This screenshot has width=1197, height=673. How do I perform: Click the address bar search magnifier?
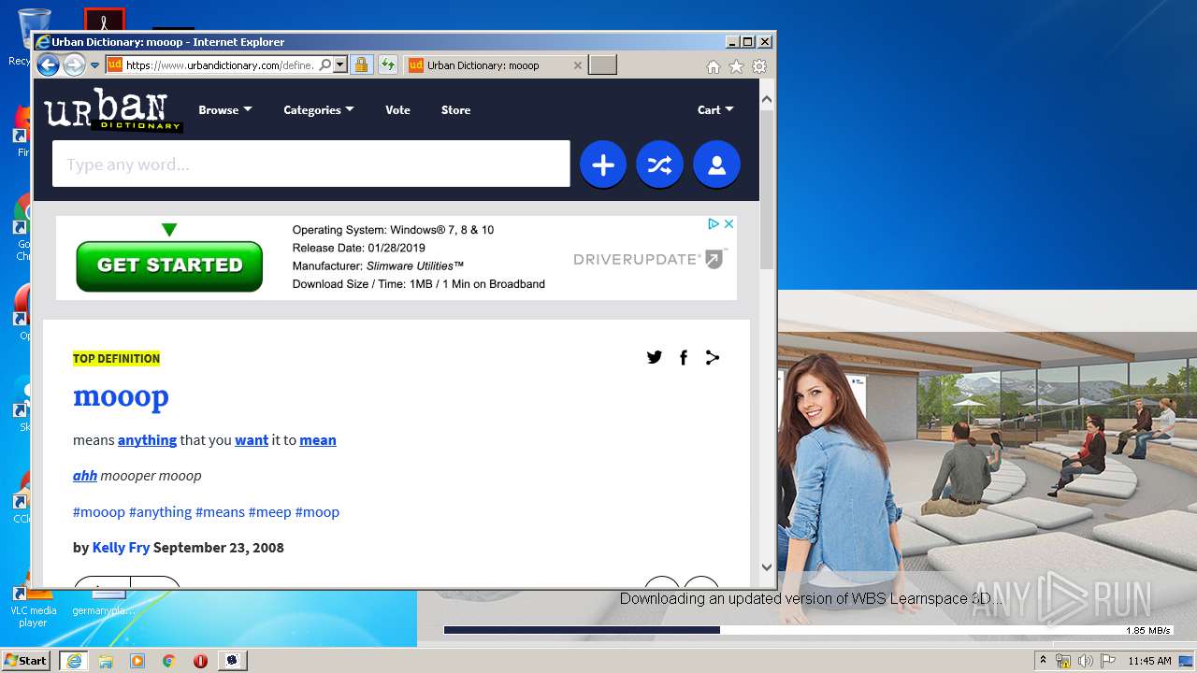(325, 65)
